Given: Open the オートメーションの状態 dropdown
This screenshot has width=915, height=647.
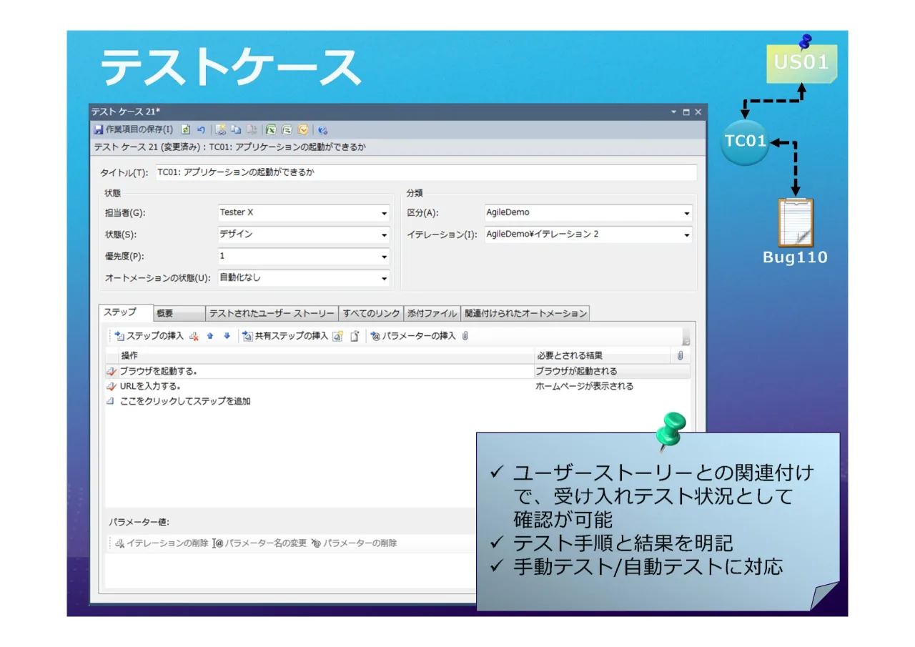Looking at the screenshot, I should coord(384,279).
